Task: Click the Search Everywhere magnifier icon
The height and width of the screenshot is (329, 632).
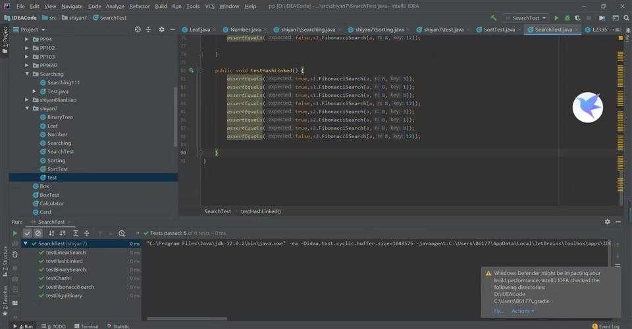Action: (626, 18)
